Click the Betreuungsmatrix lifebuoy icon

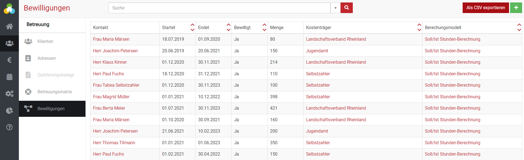pyautogui.click(x=28, y=92)
